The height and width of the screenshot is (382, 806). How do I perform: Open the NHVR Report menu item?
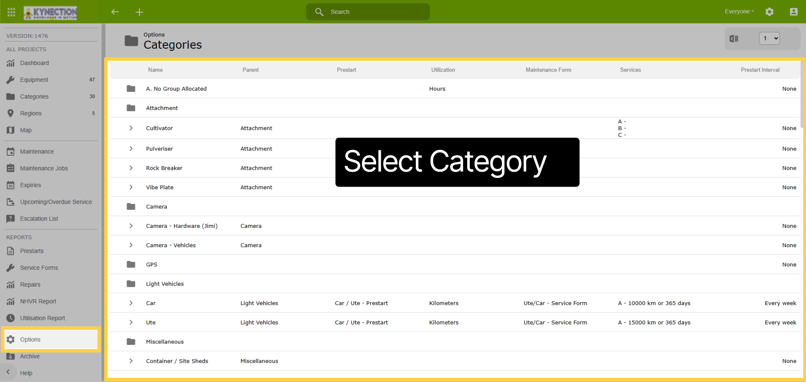[x=51, y=301]
